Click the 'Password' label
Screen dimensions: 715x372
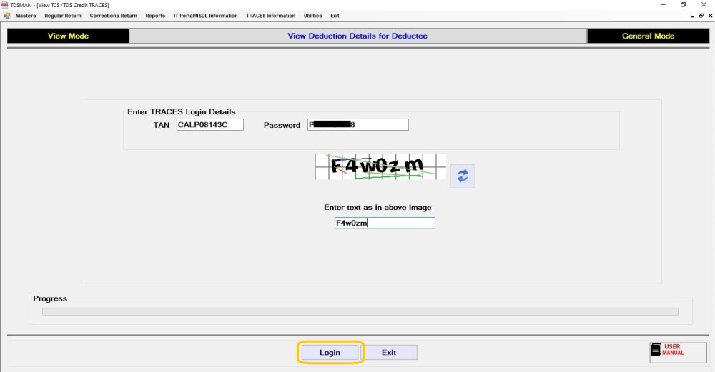[x=282, y=125]
